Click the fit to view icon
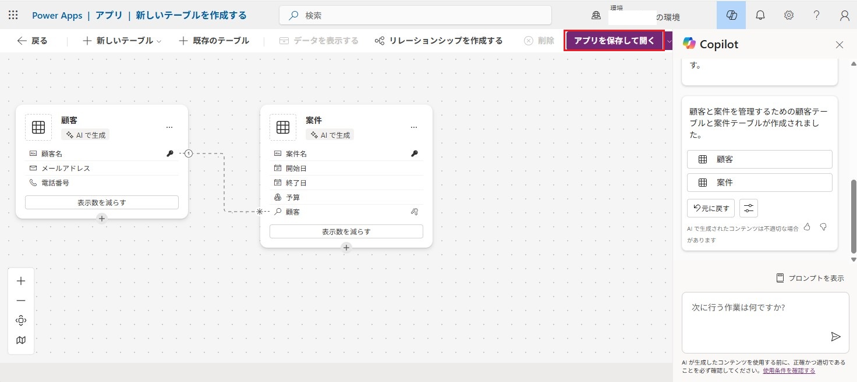 click(21, 320)
